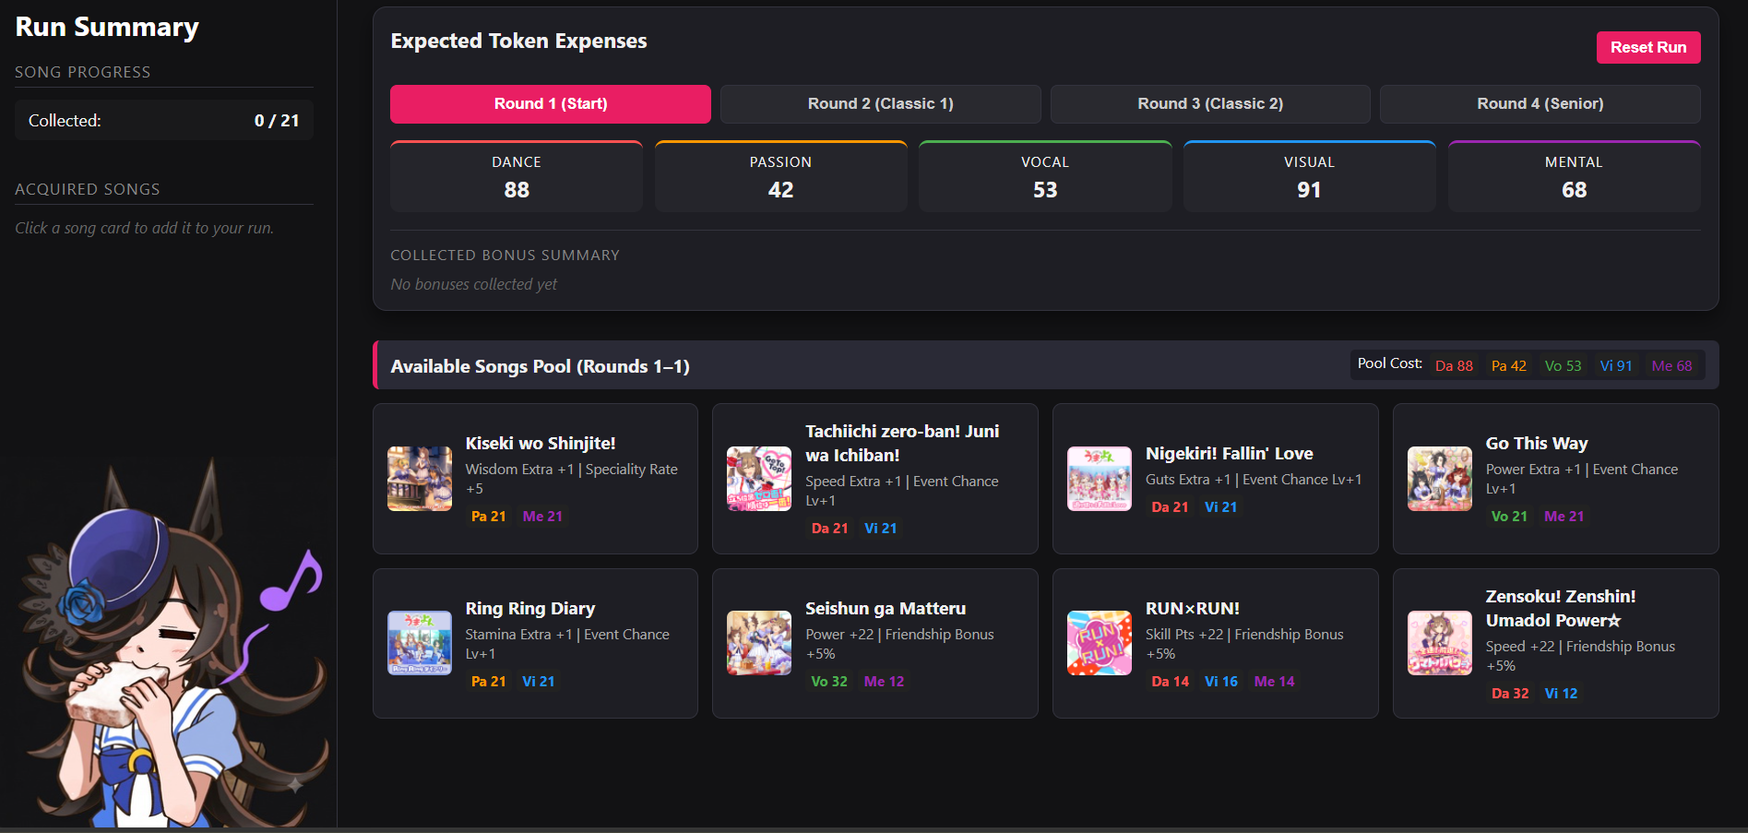Click 'Power Extra +1 | Event Chance Lv+1' text
This screenshot has height=833, width=1748.
pos(1582,479)
